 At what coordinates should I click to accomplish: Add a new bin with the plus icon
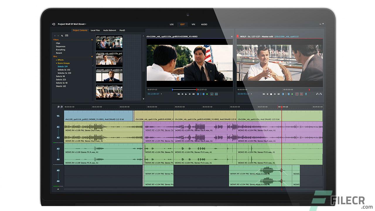click(x=92, y=56)
